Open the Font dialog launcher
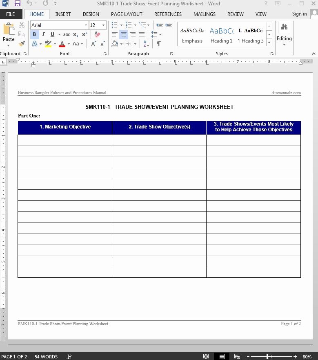Viewport: 318px width, 360px height. coord(105,54)
